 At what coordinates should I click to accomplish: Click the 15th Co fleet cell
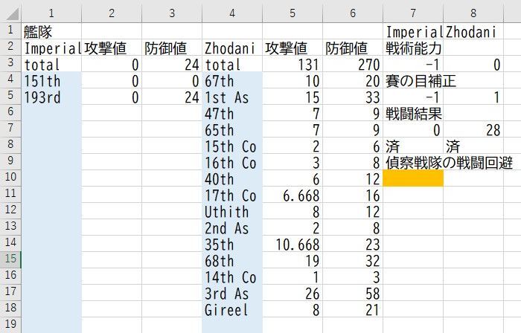click(232, 145)
